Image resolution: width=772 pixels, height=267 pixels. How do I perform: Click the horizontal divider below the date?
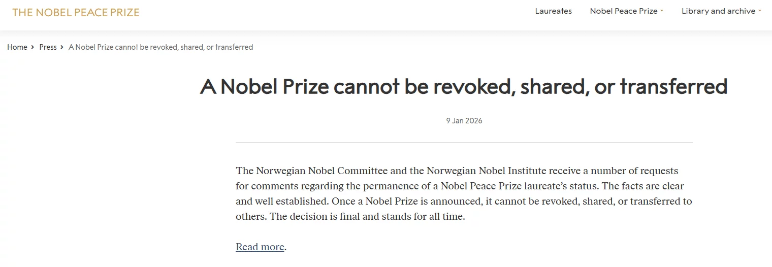coord(464,142)
